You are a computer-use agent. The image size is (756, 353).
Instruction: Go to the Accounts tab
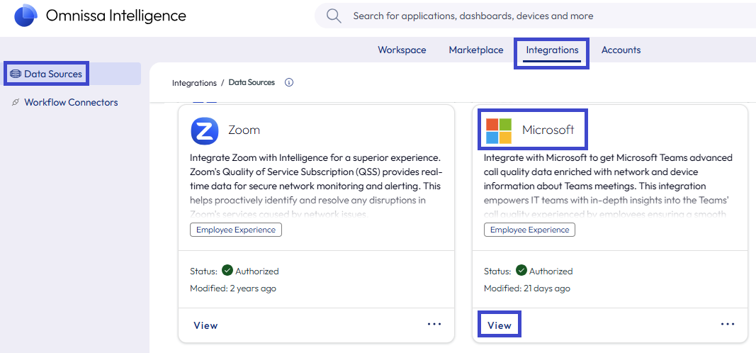click(x=621, y=50)
